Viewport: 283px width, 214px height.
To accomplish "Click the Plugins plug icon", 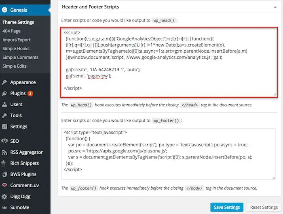I will [x=4, y=93].
